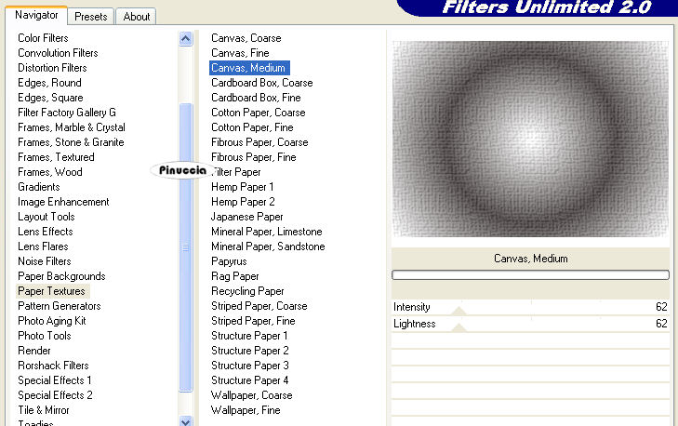Choose Canvas, Fine filter
The image size is (678, 426).
[240, 53]
